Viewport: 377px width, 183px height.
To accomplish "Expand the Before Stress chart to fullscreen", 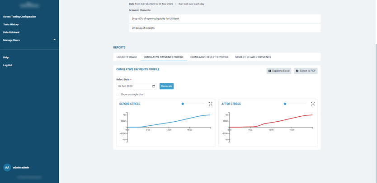I will click(211, 104).
